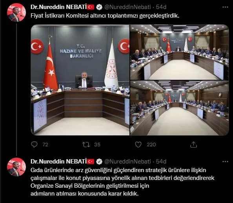233x203 pixels.
Task: Open profile avatar on the first tweet
Action: (16, 13)
